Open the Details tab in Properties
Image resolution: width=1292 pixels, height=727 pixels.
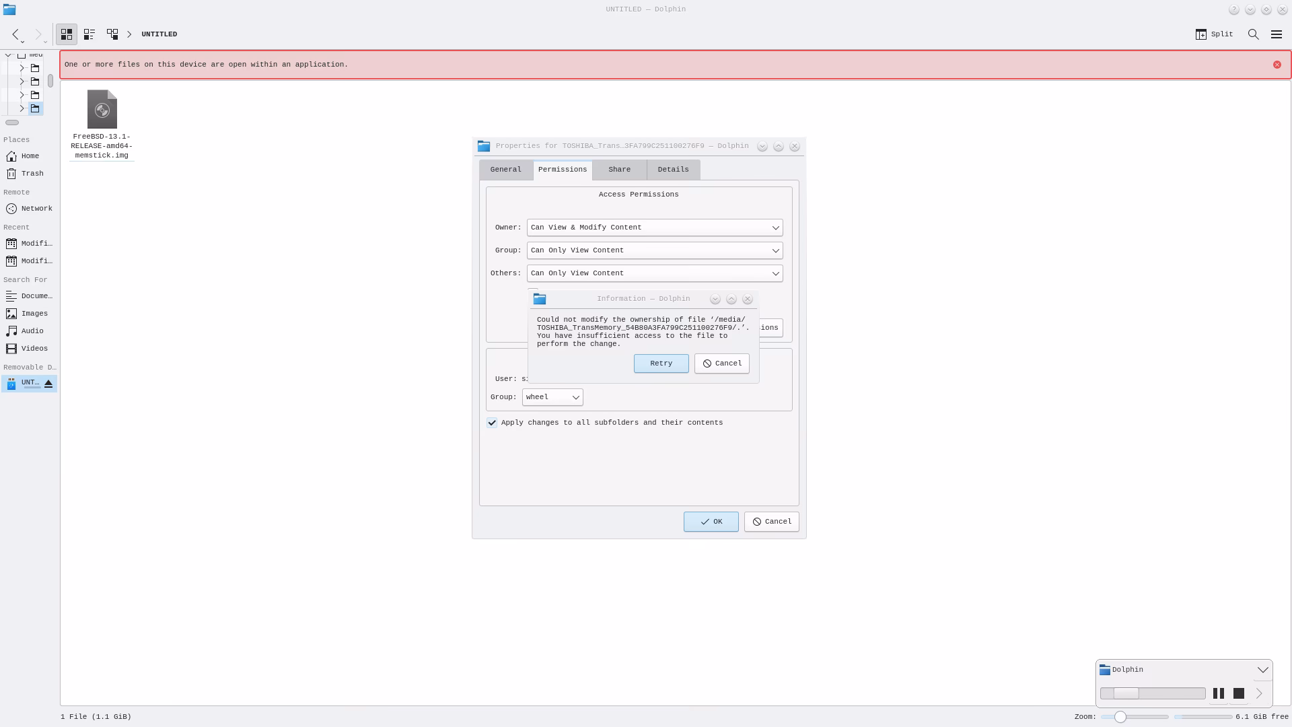[672, 170]
